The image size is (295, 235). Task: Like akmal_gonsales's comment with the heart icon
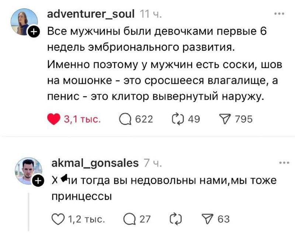(x=58, y=218)
